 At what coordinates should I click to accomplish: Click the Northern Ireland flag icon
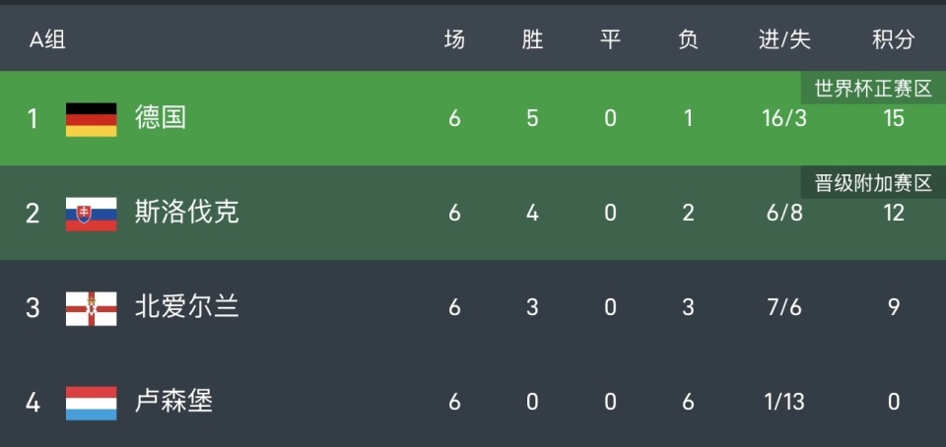(x=91, y=308)
